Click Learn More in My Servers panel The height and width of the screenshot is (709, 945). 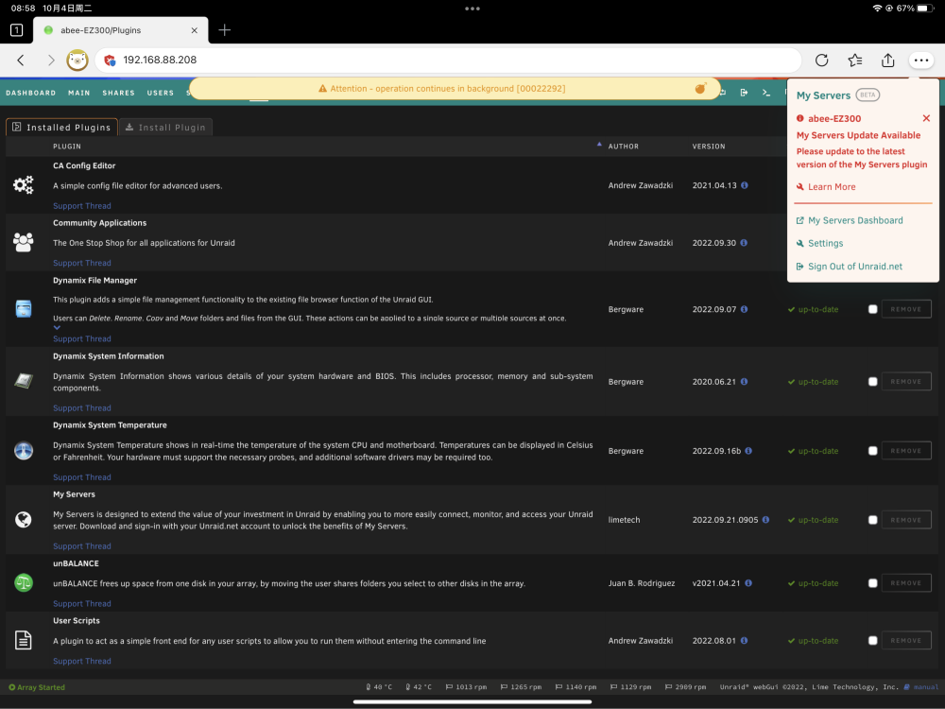[826, 187]
